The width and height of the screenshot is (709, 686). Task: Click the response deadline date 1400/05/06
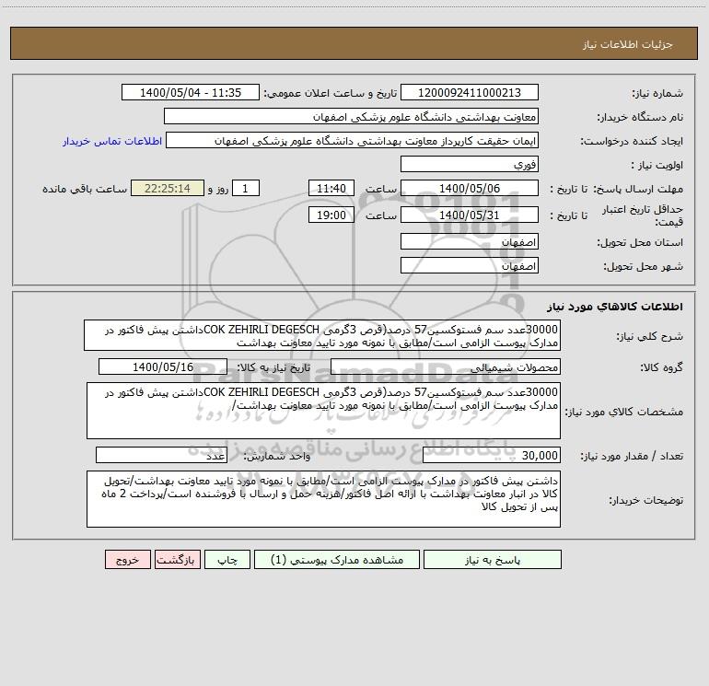470,188
